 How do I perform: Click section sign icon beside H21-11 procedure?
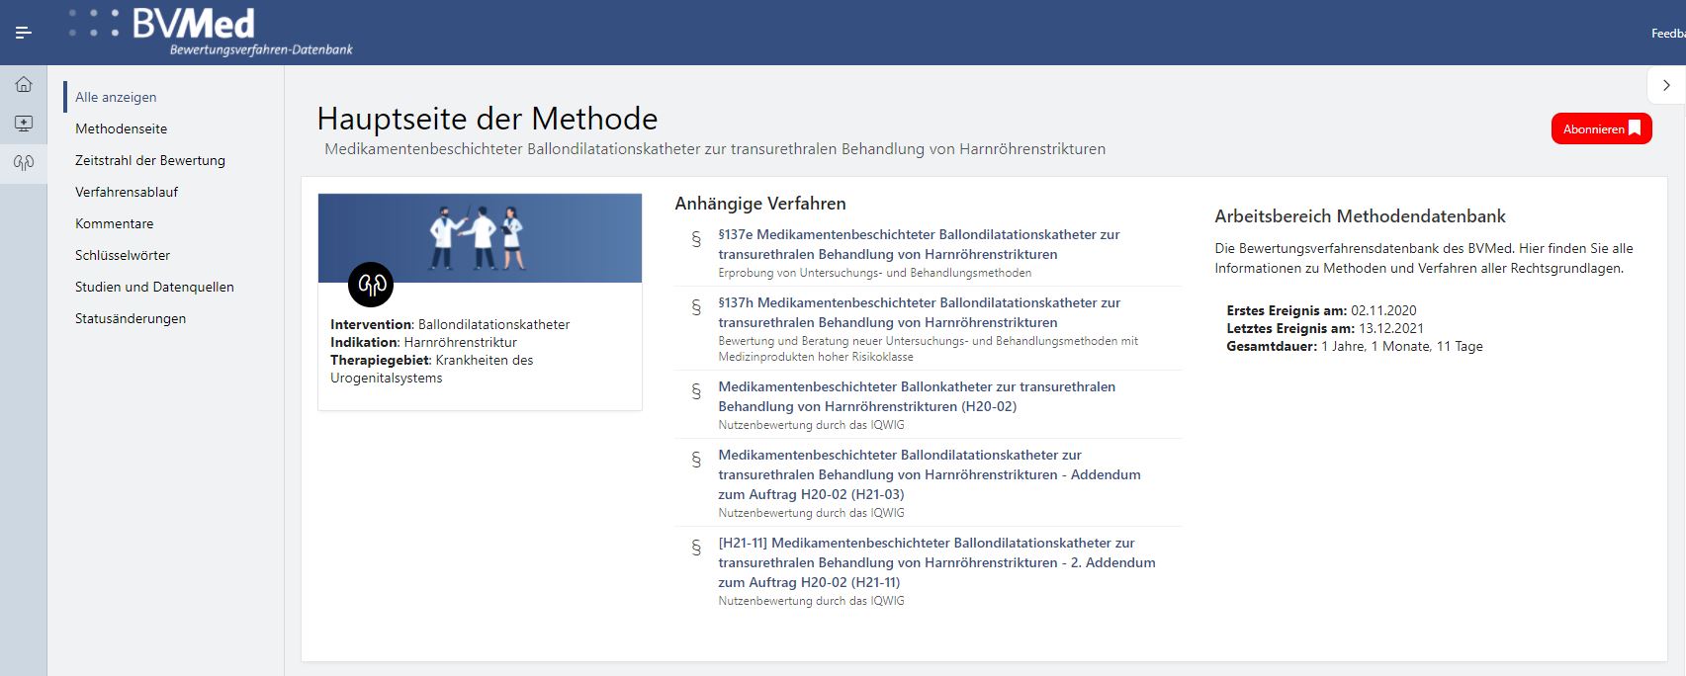pyautogui.click(x=696, y=548)
